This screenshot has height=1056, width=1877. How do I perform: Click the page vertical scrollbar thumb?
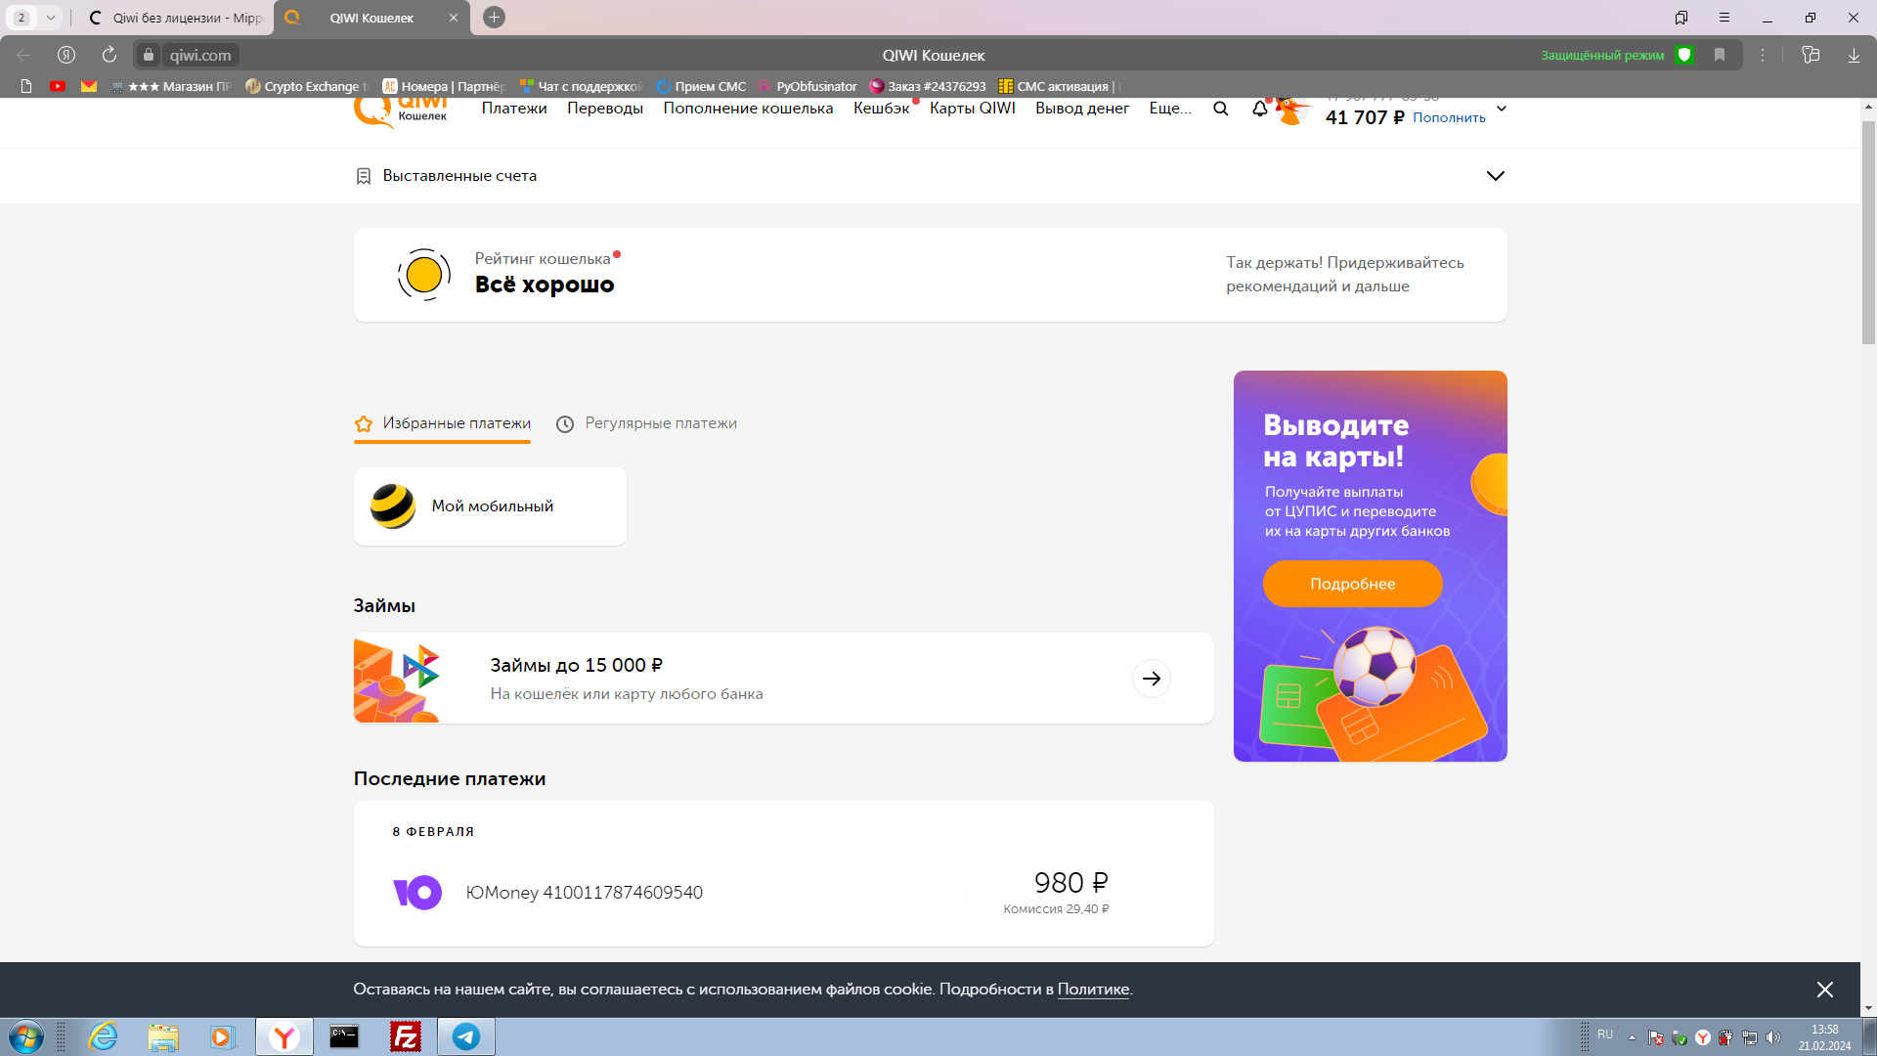click(1868, 232)
